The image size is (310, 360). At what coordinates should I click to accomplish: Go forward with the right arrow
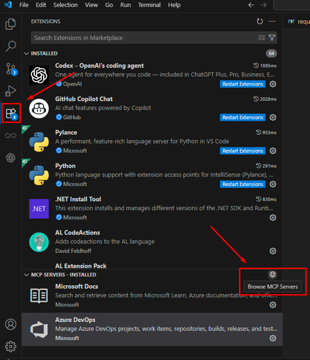click(263, 5)
